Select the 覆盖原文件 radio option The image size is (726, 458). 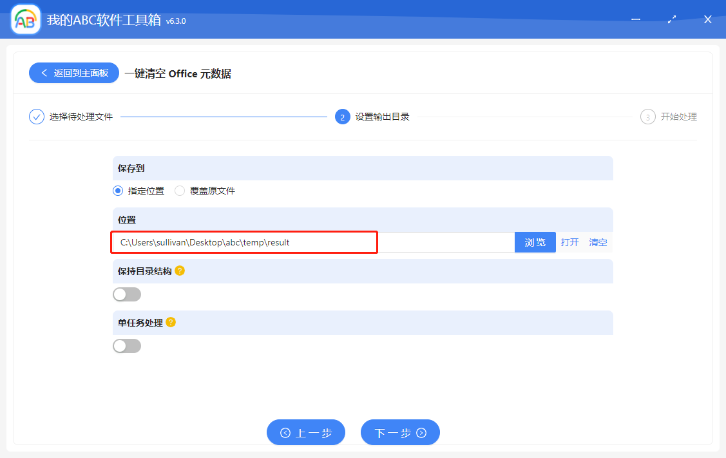[179, 191]
